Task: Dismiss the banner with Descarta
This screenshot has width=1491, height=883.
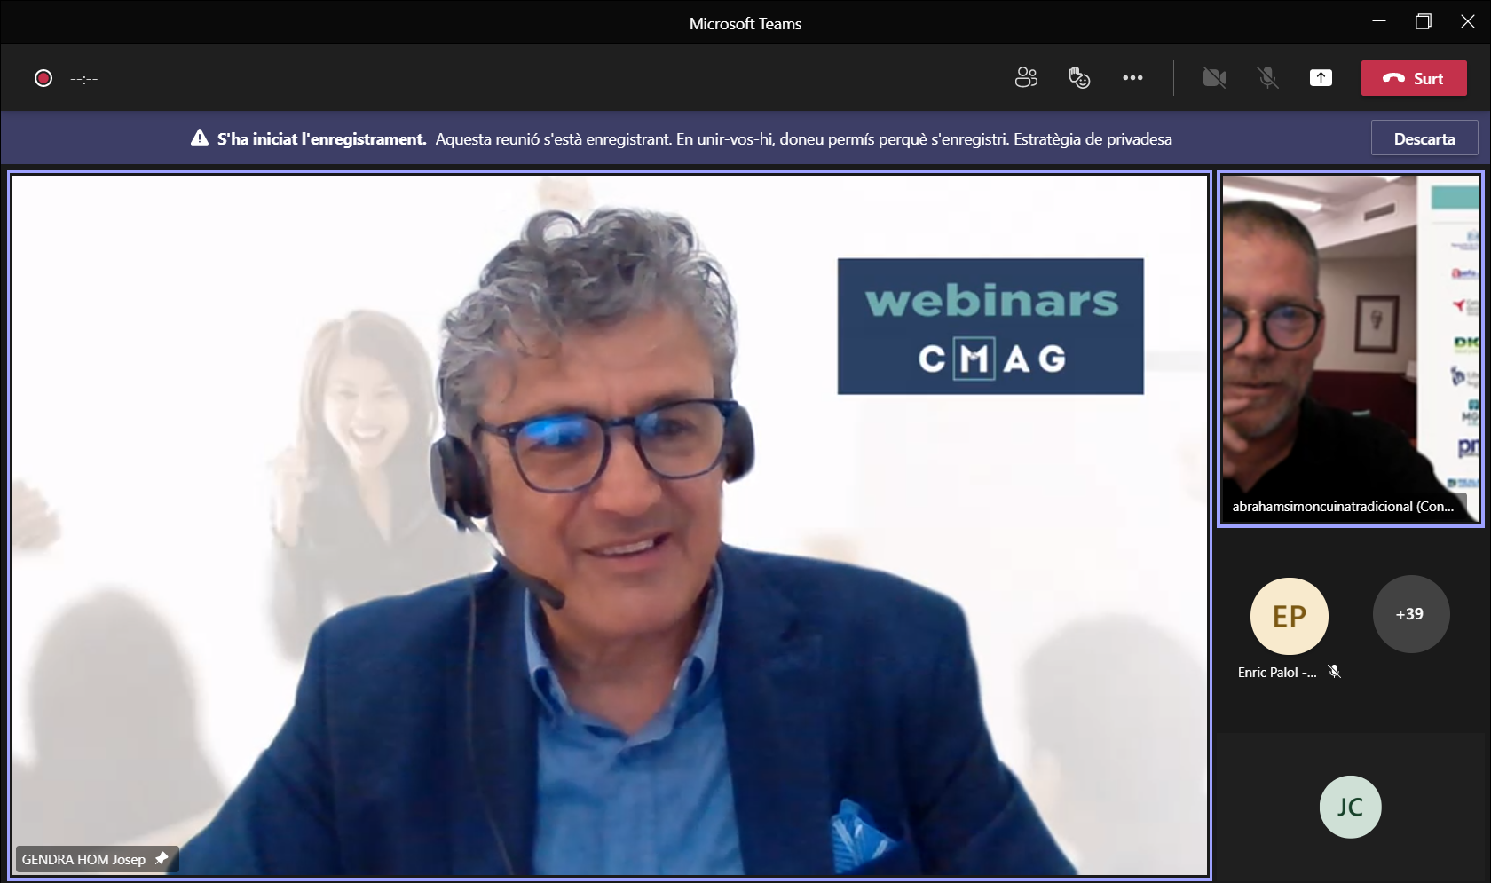Action: [1424, 138]
